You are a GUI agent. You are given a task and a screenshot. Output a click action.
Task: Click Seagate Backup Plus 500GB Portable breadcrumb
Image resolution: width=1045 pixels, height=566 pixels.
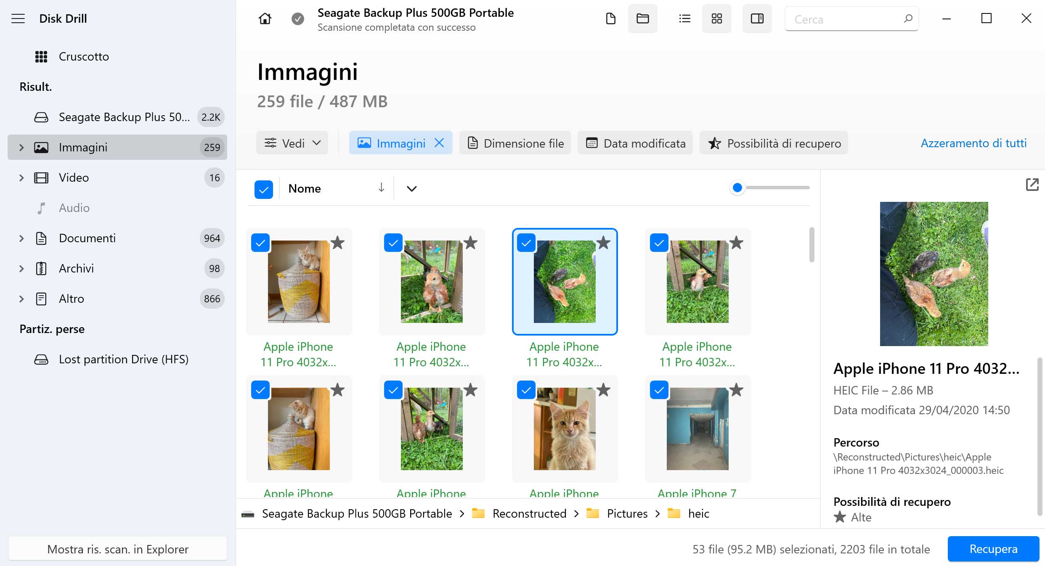point(357,513)
